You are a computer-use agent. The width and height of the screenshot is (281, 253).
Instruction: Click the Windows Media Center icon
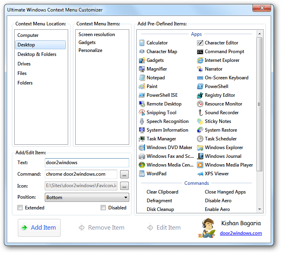(142, 165)
